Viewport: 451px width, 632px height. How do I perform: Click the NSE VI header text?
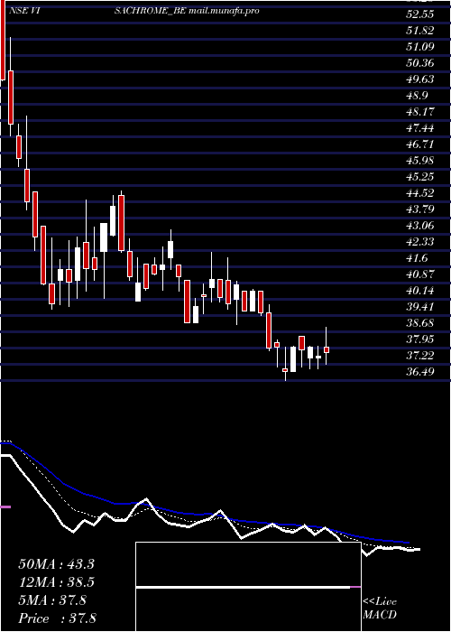tap(23, 11)
